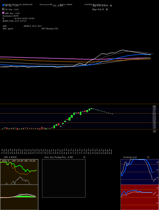Click the green +DY line in ADX panel
The image size is (159, 210).
point(19,167)
